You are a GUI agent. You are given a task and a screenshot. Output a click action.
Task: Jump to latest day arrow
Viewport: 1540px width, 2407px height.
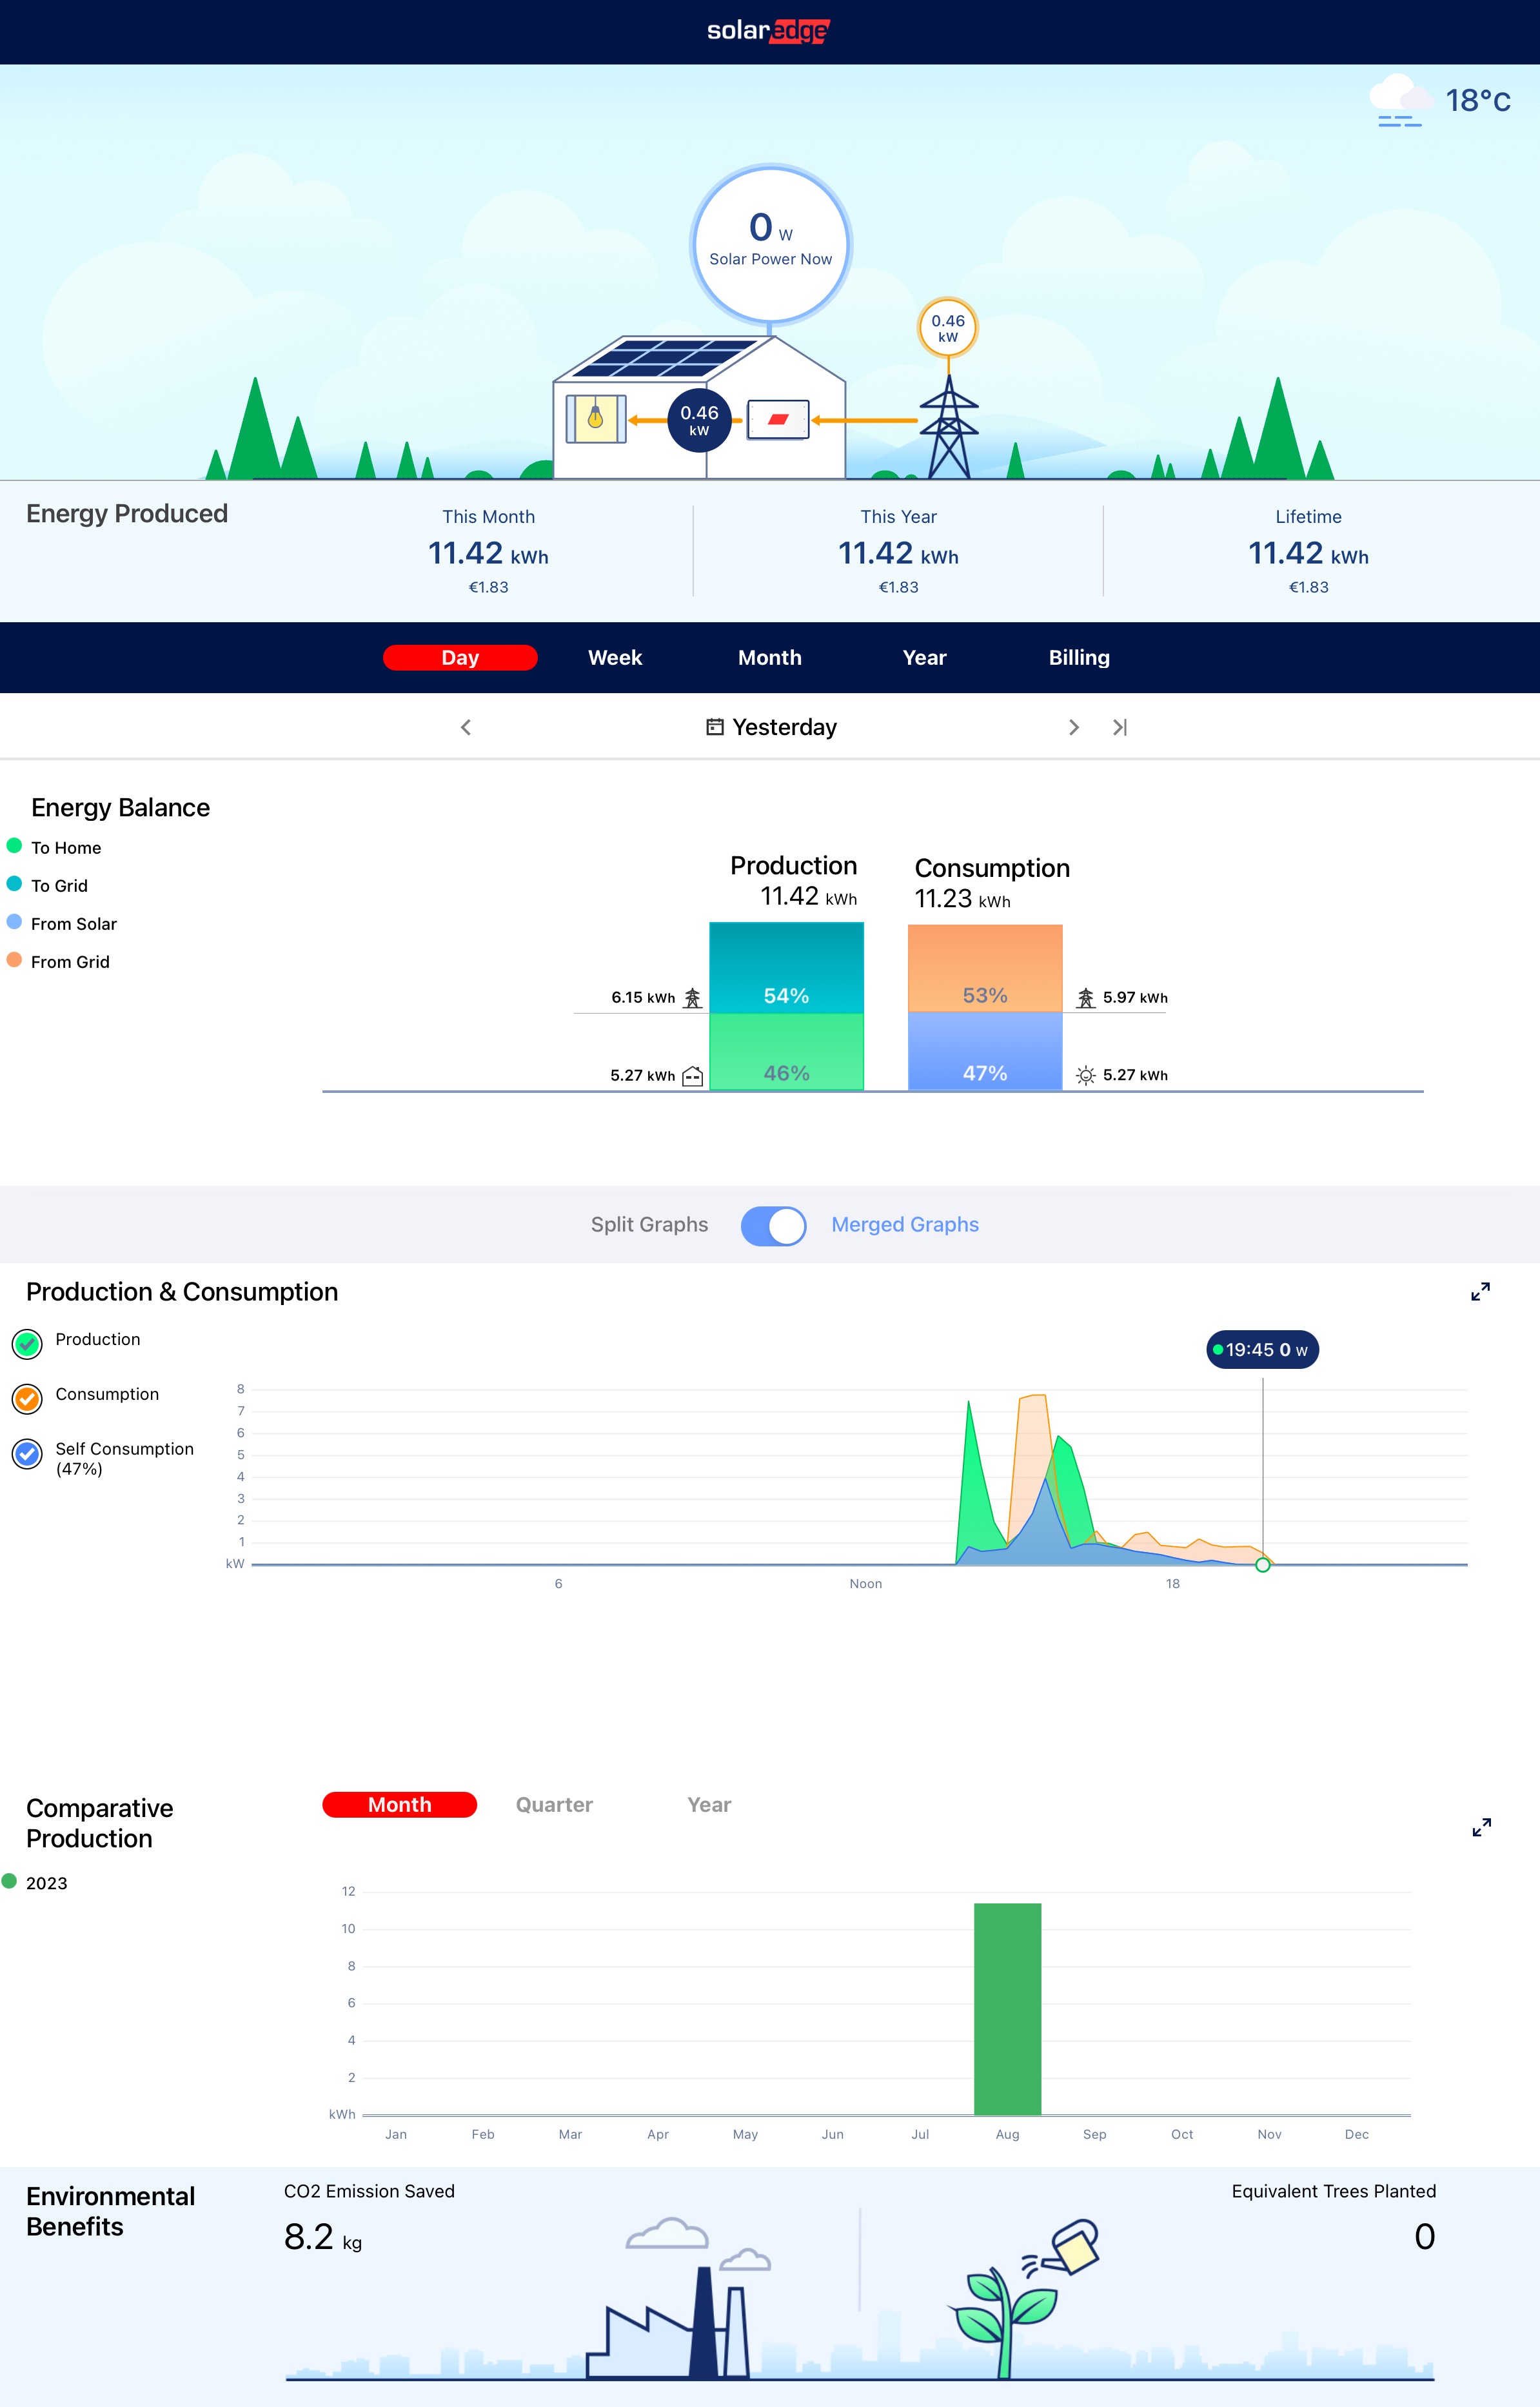click(x=1120, y=727)
